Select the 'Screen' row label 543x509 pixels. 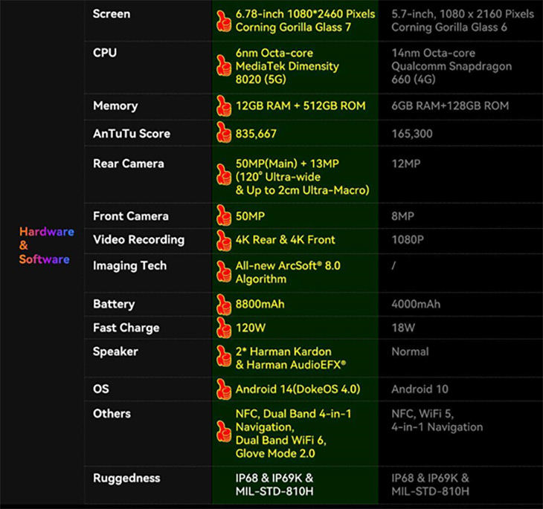112,14
